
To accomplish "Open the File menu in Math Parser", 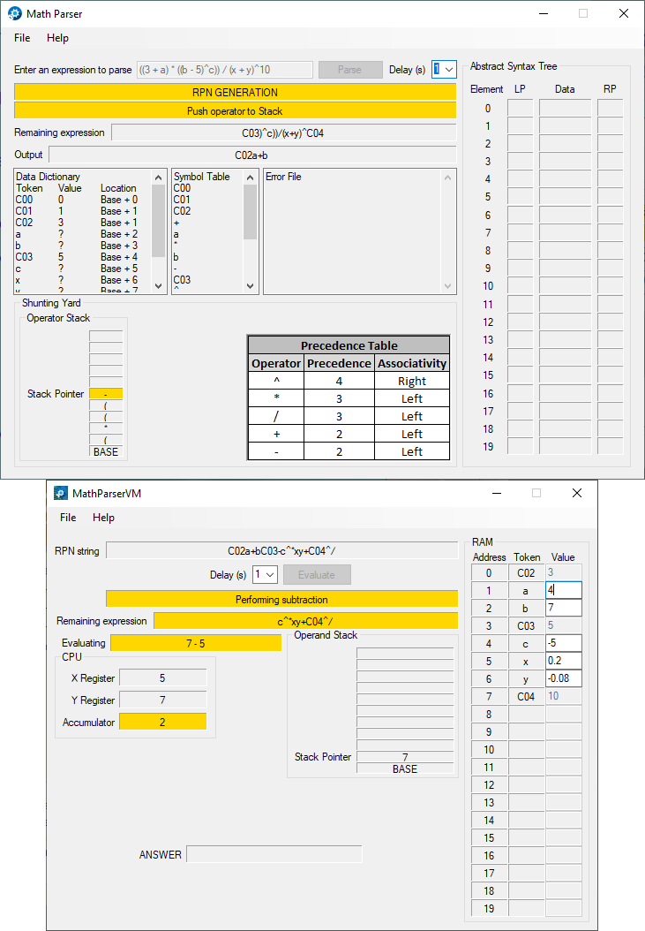I will tap(22, 38).
